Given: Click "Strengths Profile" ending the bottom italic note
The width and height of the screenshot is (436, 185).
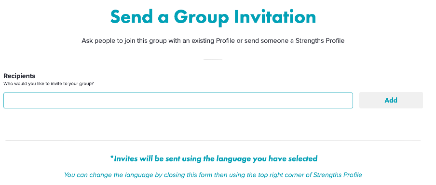Looking at the screenshot, I should pyautogui.click(x=338, y=175).
